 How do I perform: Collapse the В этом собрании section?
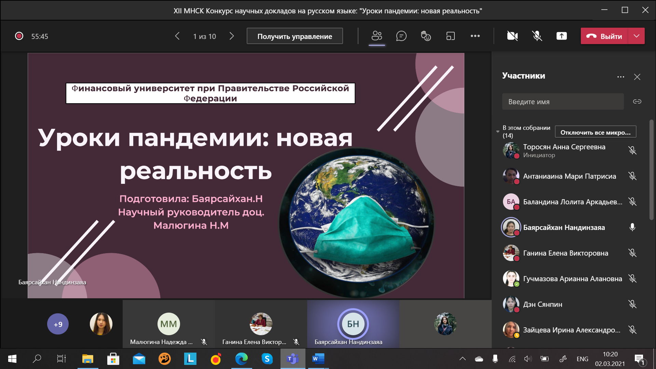pos(497,132)
